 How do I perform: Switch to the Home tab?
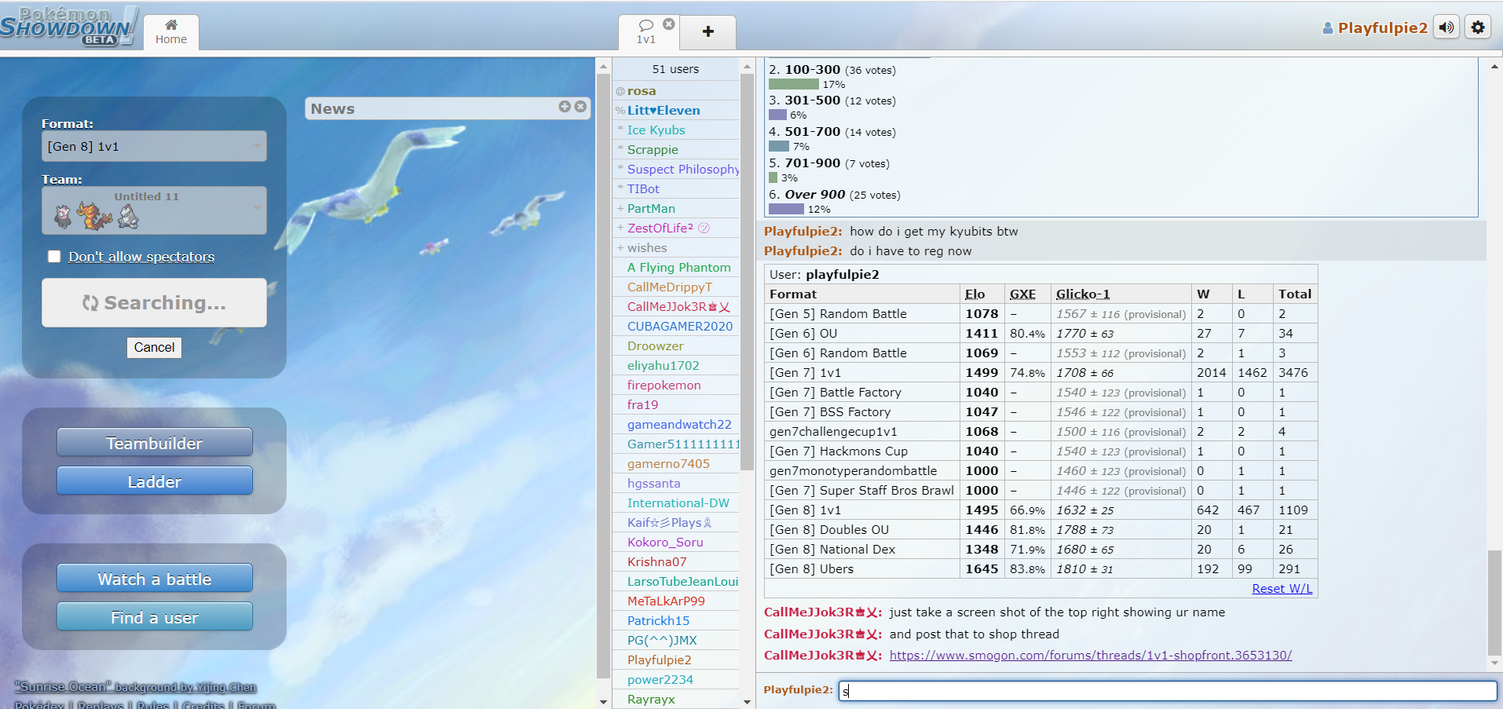[x=171, y=32]
